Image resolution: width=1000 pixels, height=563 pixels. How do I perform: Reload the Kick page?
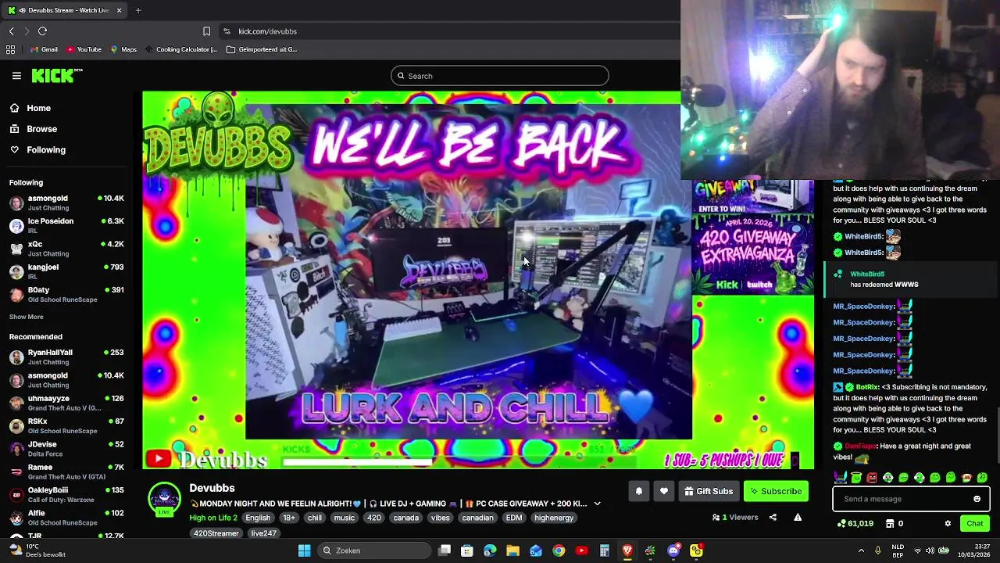pos(42,31)
